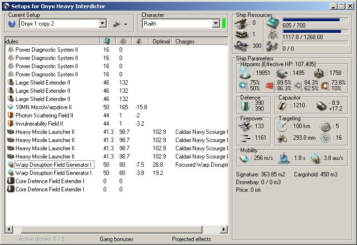The height and width of the screenshot is (245, 357).
Task: Click the horizontal scrollbar thumb
Action: pyautogui.click(x=111, y=230)
